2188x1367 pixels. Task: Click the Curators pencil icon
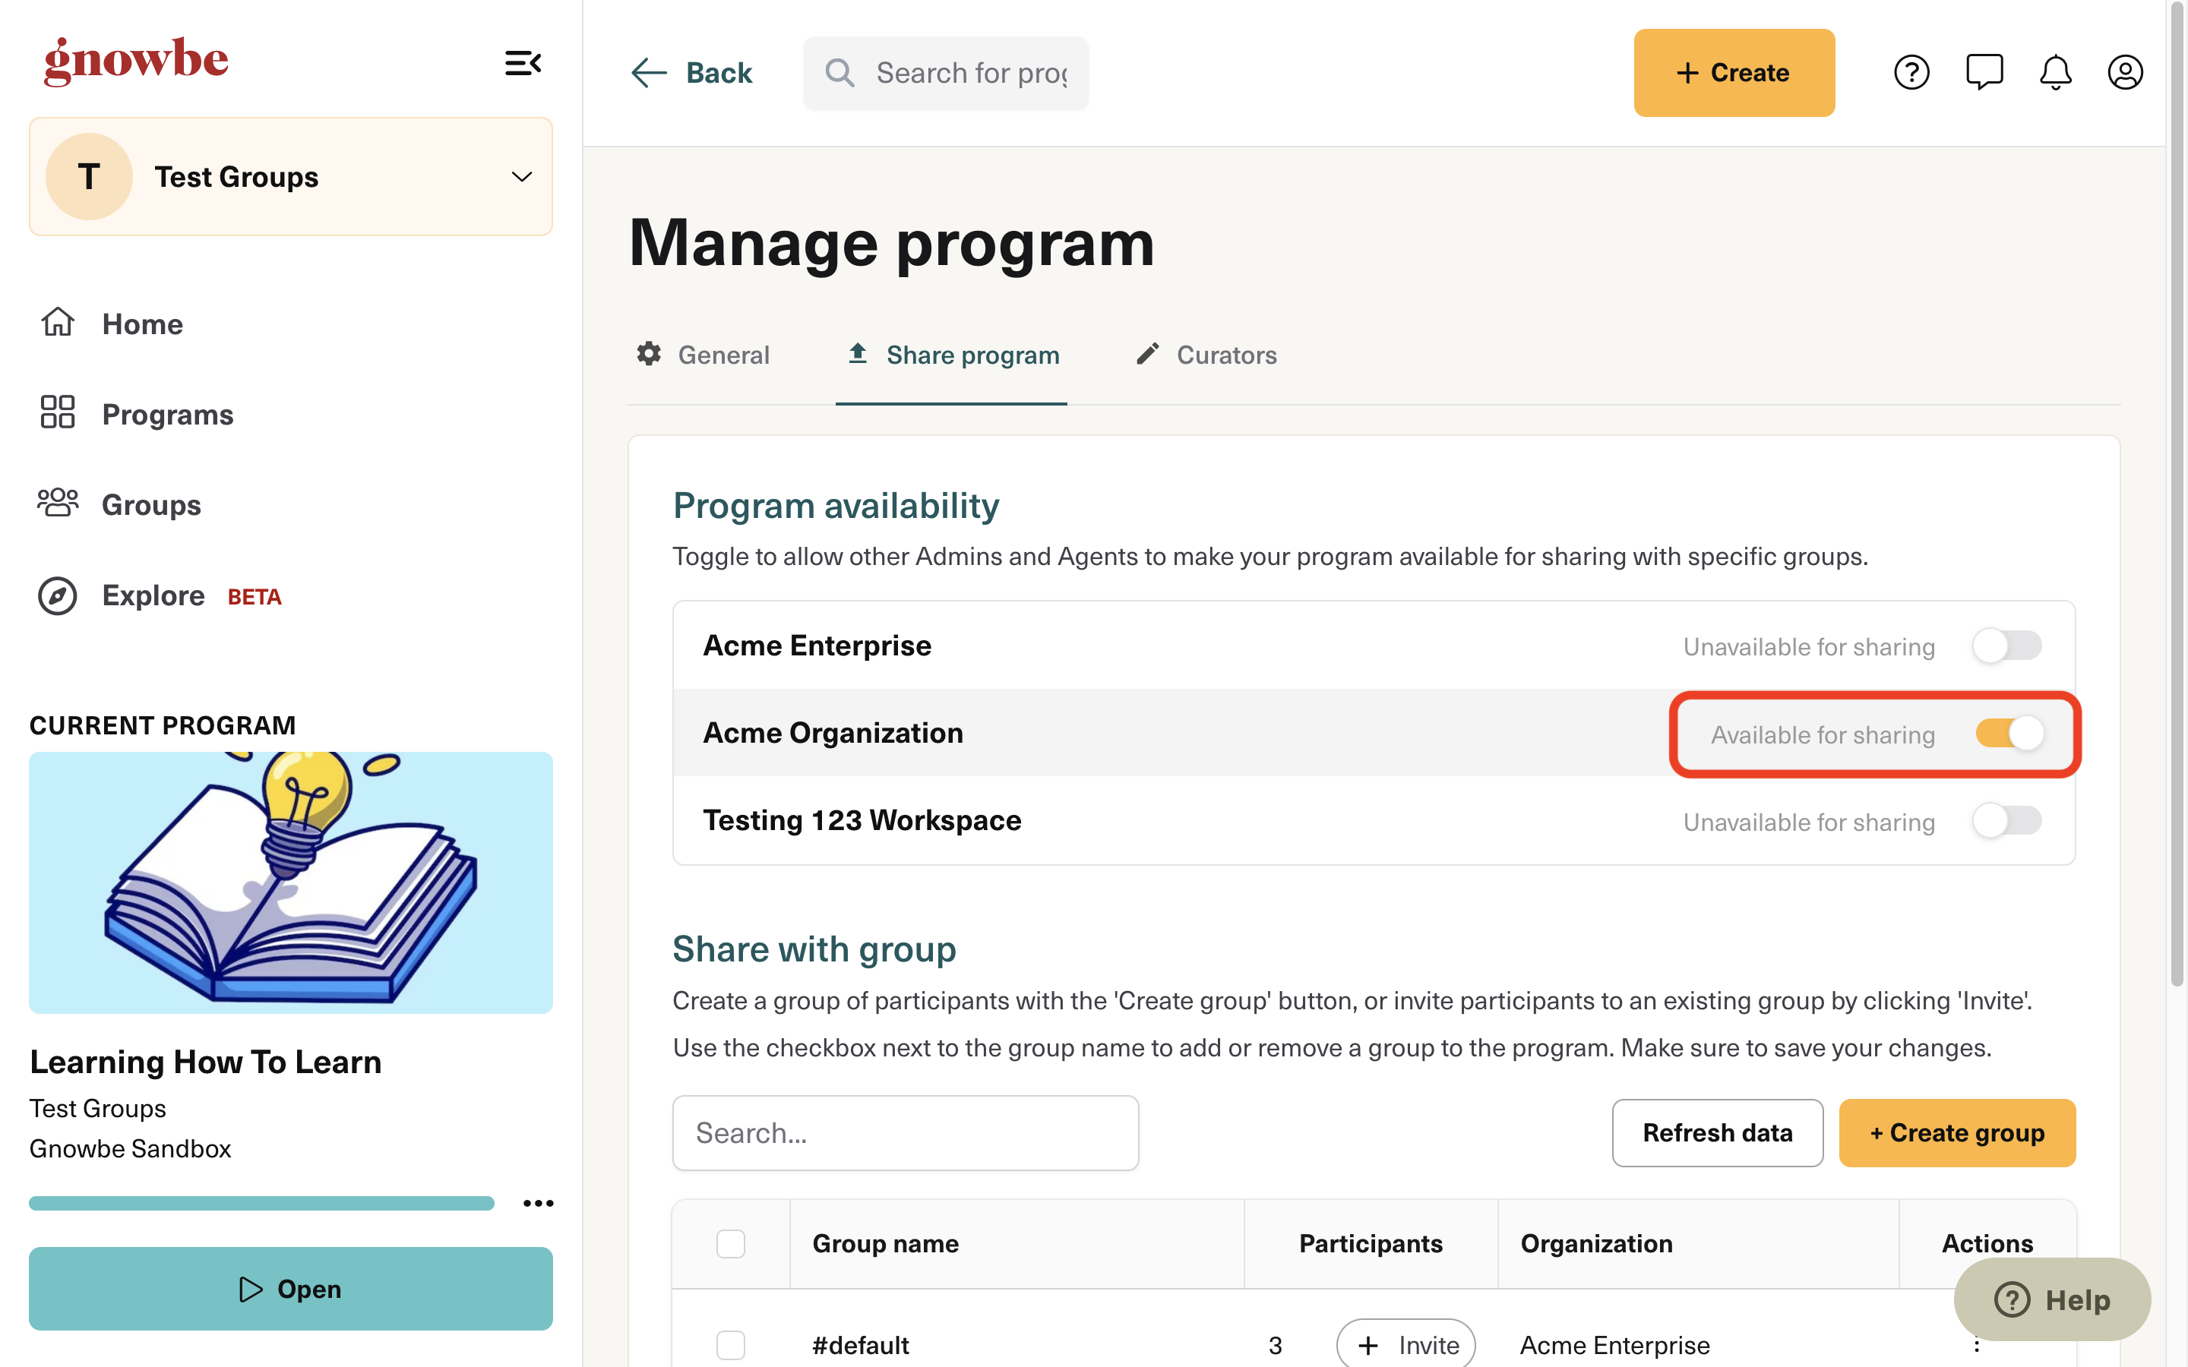[1147, 353]
